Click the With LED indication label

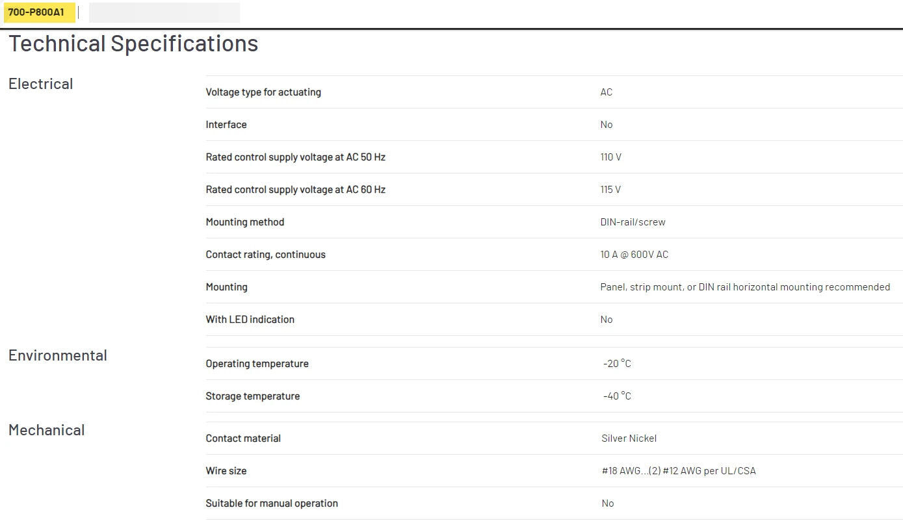250,320
